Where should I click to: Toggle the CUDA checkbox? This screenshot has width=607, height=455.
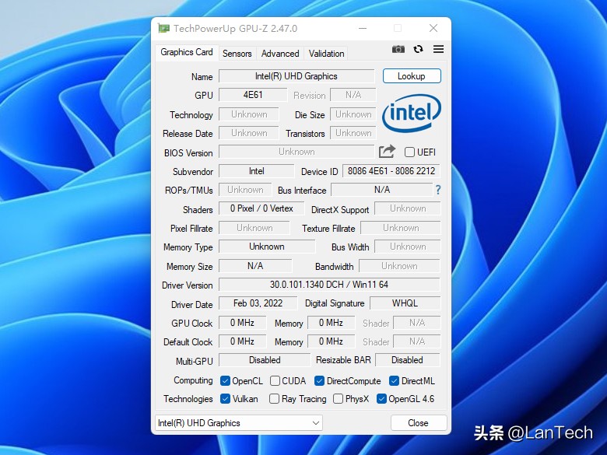coord(275,381)
